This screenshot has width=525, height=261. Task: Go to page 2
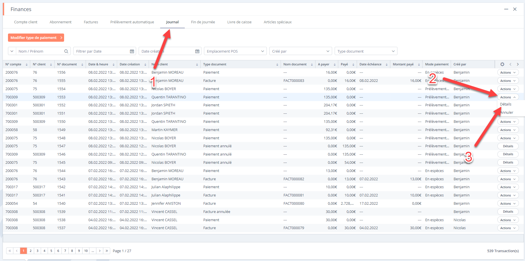[30, 251]
